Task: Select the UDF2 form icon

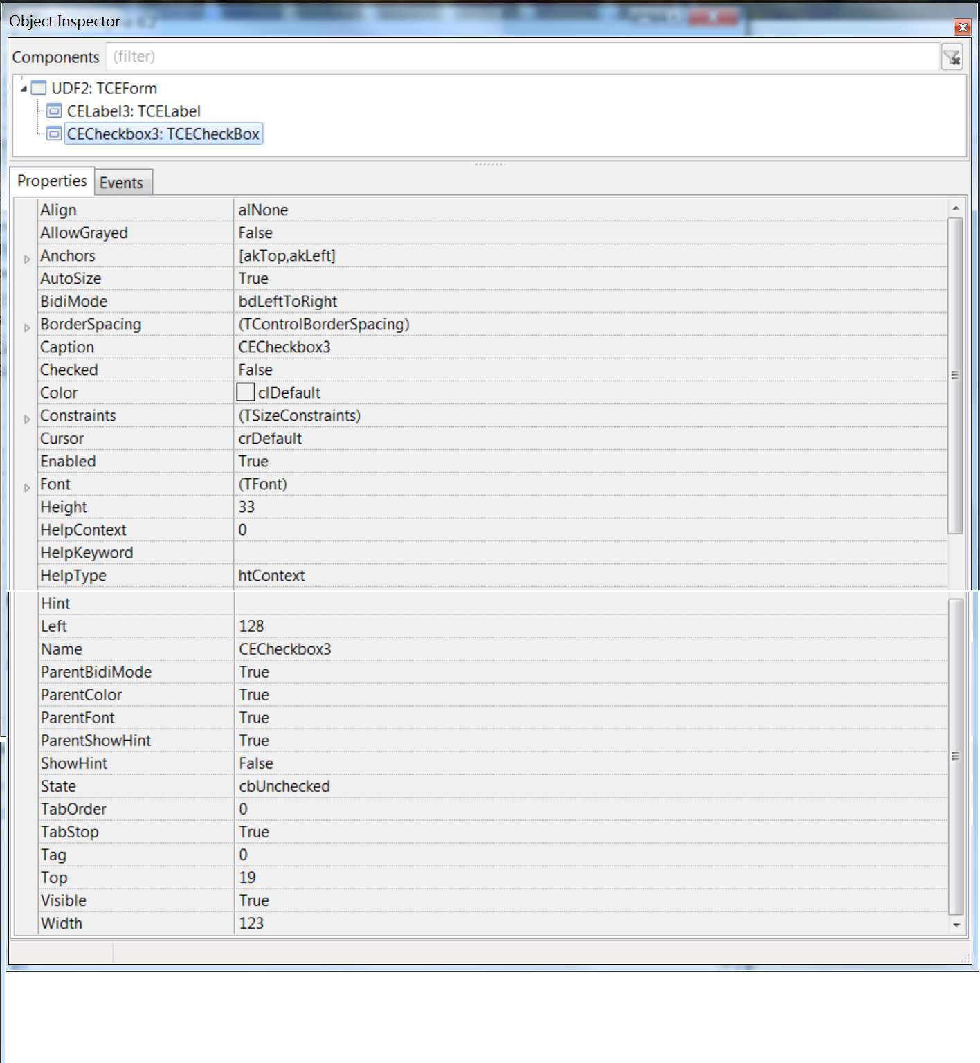Action: [x=38, y=89]
